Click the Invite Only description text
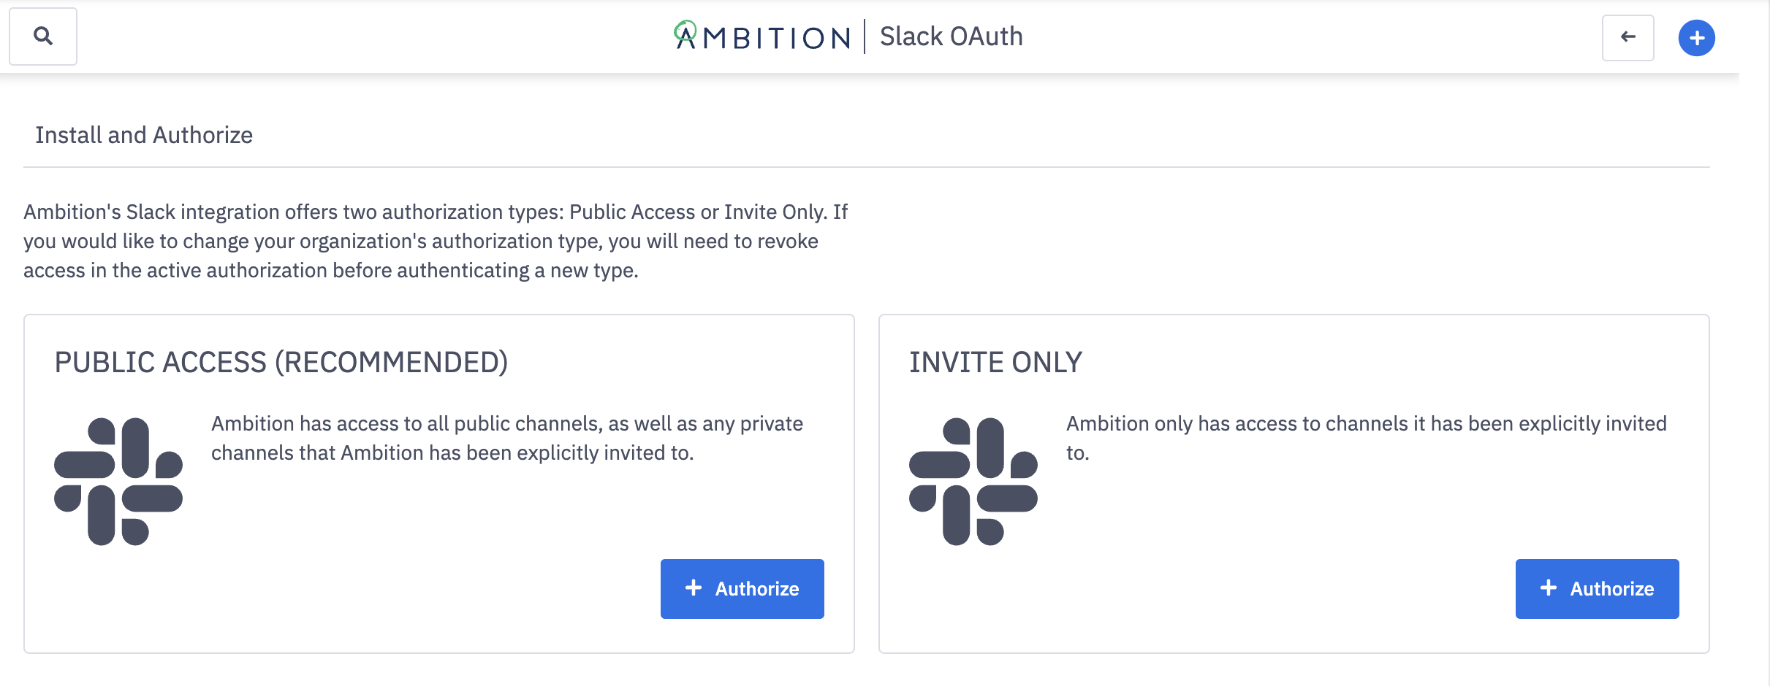 coord(1366,424)
